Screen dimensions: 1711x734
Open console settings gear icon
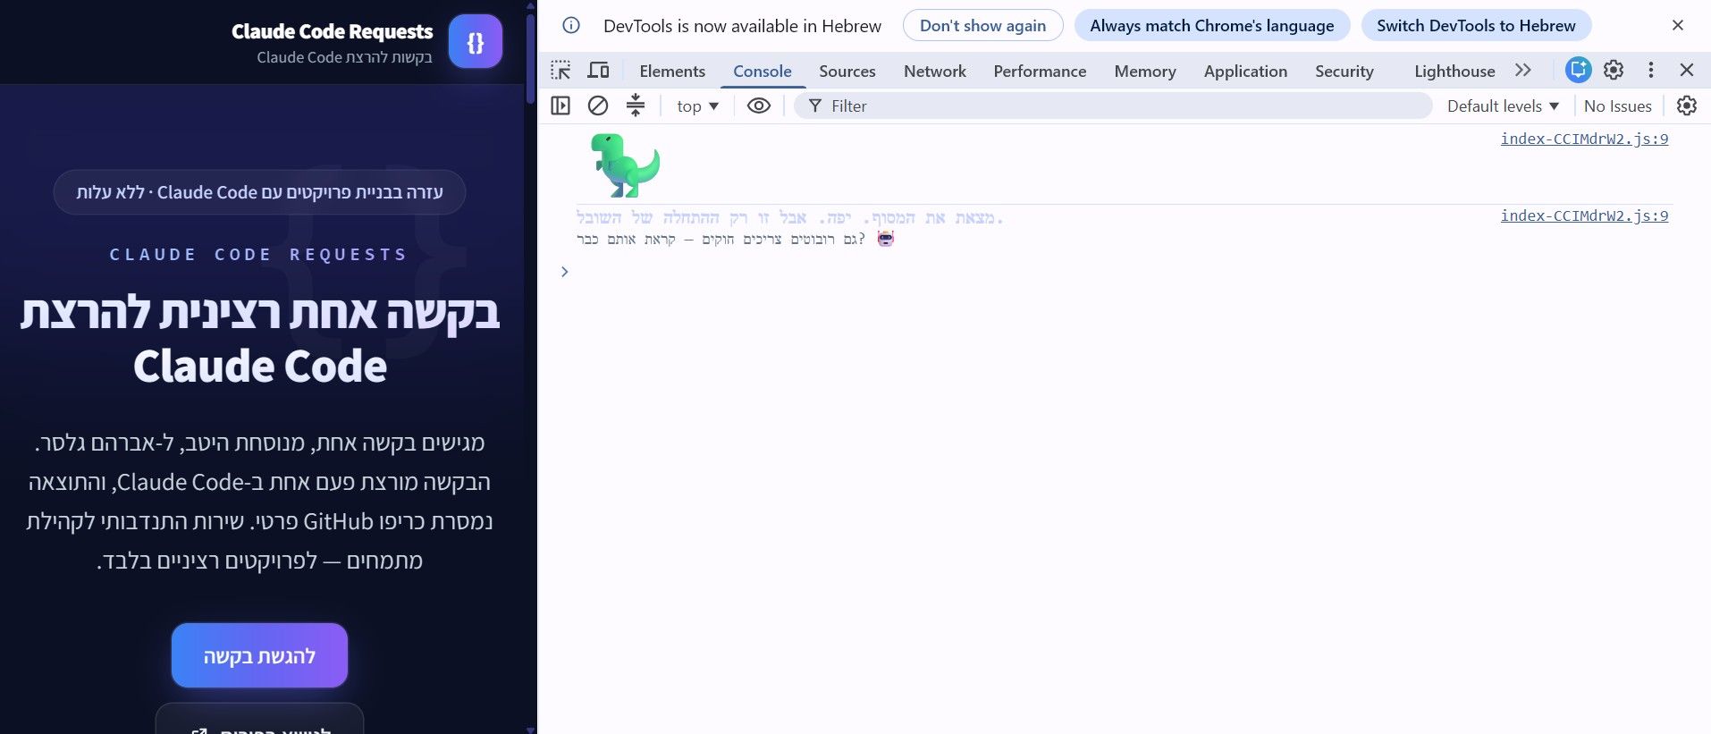point(1687,105)
